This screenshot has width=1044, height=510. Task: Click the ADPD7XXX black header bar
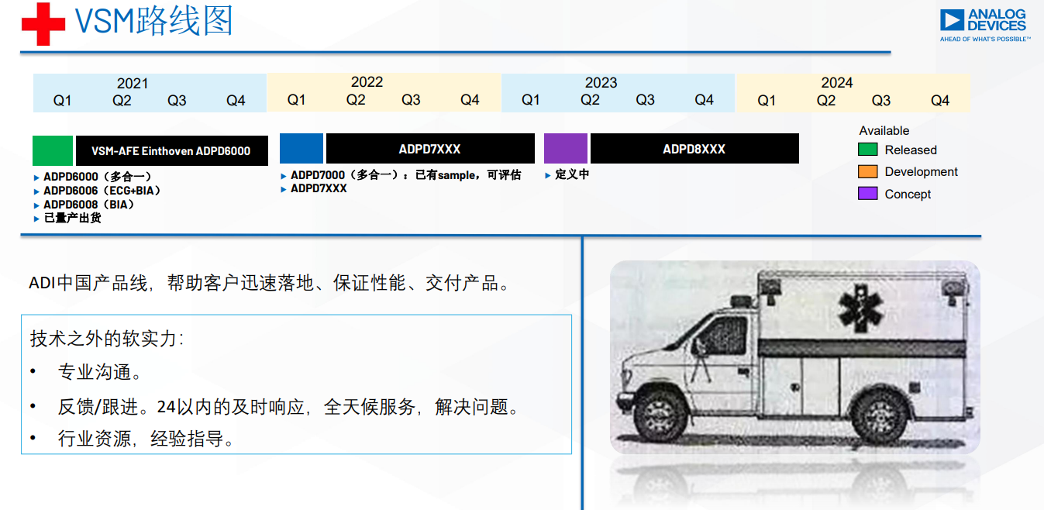(430, 148)
